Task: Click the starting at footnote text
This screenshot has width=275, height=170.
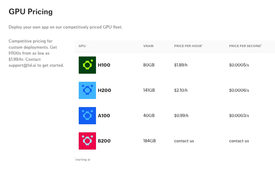Action: coord(82,160)
